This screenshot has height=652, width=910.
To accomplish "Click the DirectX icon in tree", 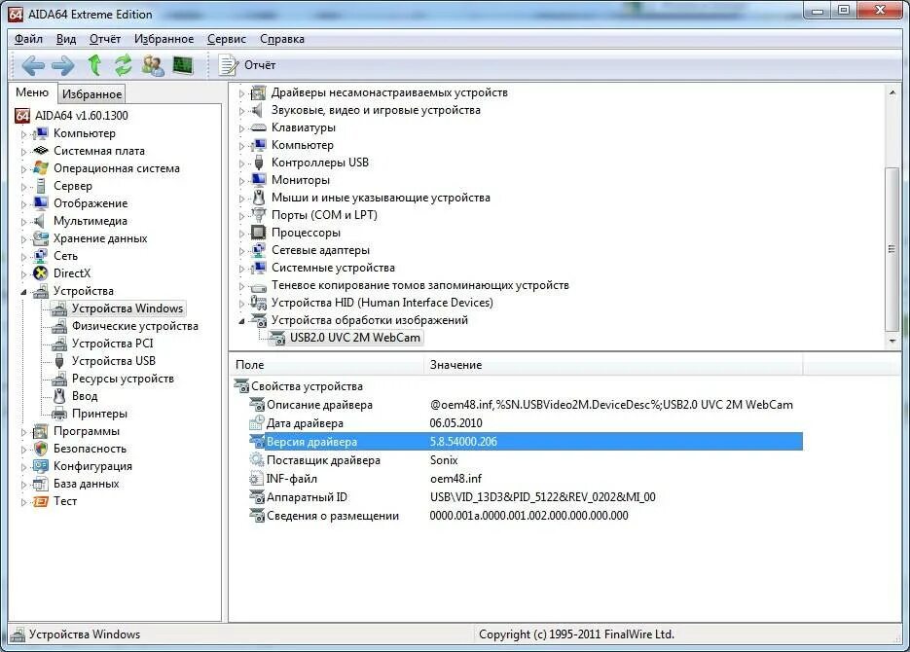I will (41, 273).
